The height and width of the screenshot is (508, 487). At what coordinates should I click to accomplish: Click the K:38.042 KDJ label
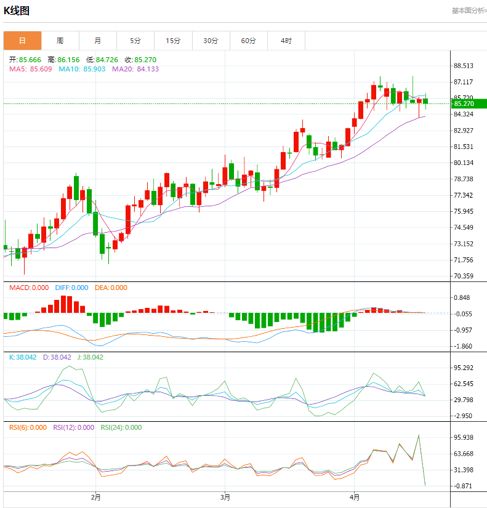23,357
